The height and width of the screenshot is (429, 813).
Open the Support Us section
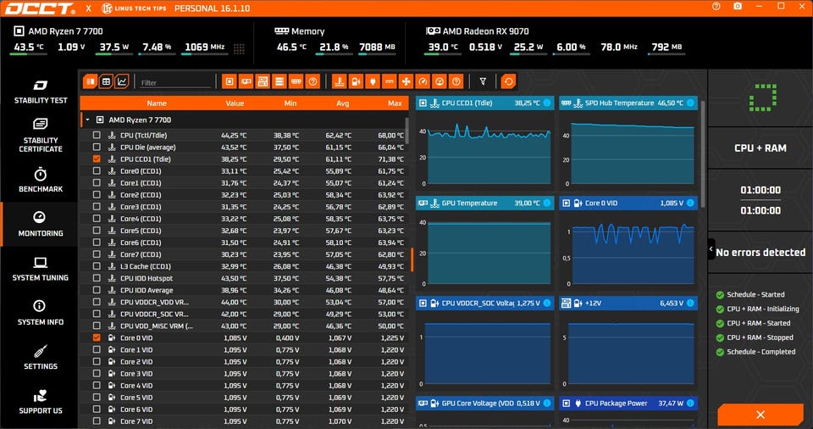(x=41, y=402)
